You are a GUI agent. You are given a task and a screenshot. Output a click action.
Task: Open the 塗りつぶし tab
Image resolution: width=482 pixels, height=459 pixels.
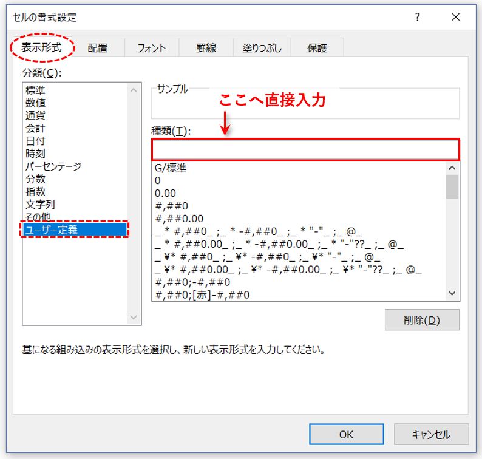262,48
